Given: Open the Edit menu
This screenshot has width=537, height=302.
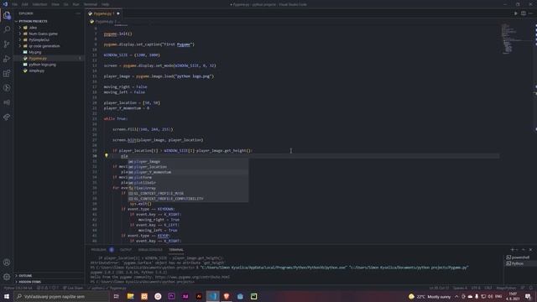Looking at the screenshot, I should click(25, 4).
